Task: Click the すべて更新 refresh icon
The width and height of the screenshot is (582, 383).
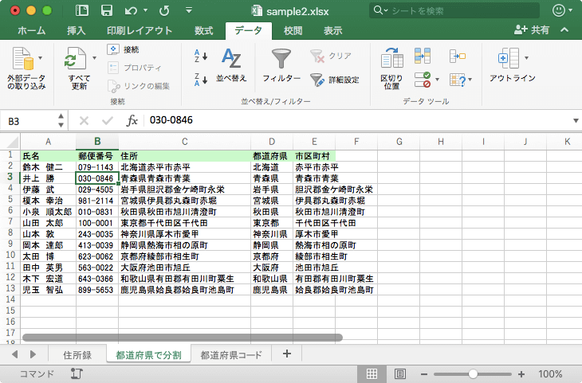Action: [x=76, y=59]
